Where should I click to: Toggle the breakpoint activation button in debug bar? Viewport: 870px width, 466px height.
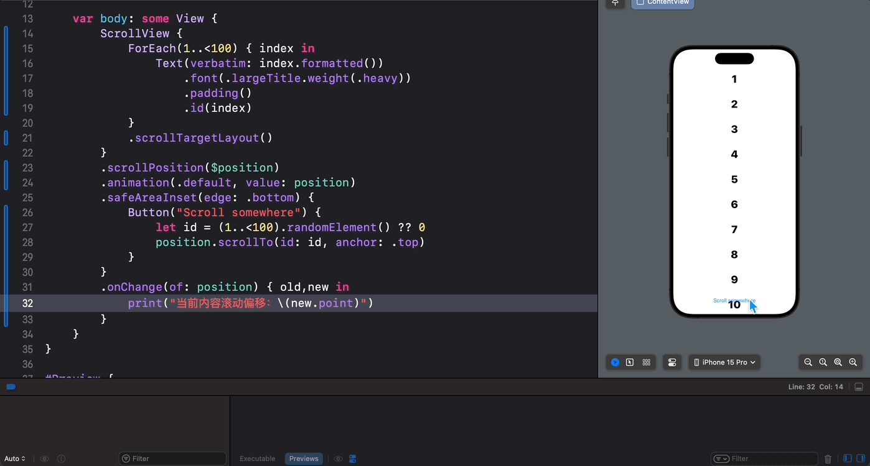click(11, 386)
